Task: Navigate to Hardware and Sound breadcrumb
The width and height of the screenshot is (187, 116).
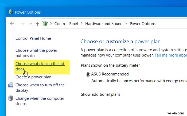Action: (x=104, y=24)
